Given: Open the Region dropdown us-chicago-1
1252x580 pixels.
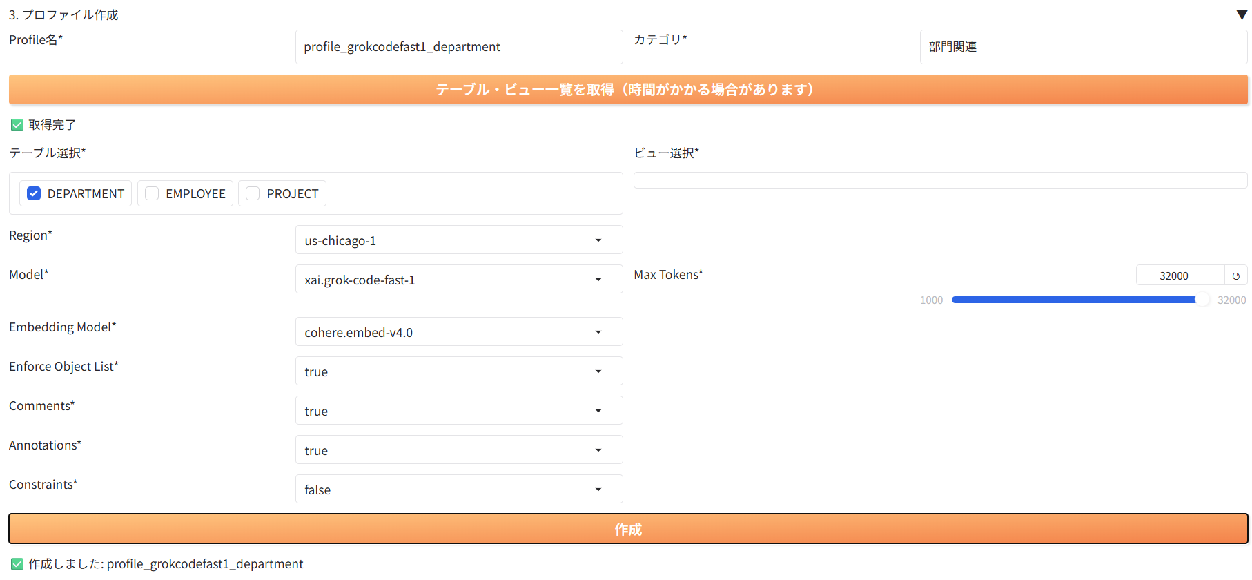Looking at the screenshot, I should click(x=459, y=240).
